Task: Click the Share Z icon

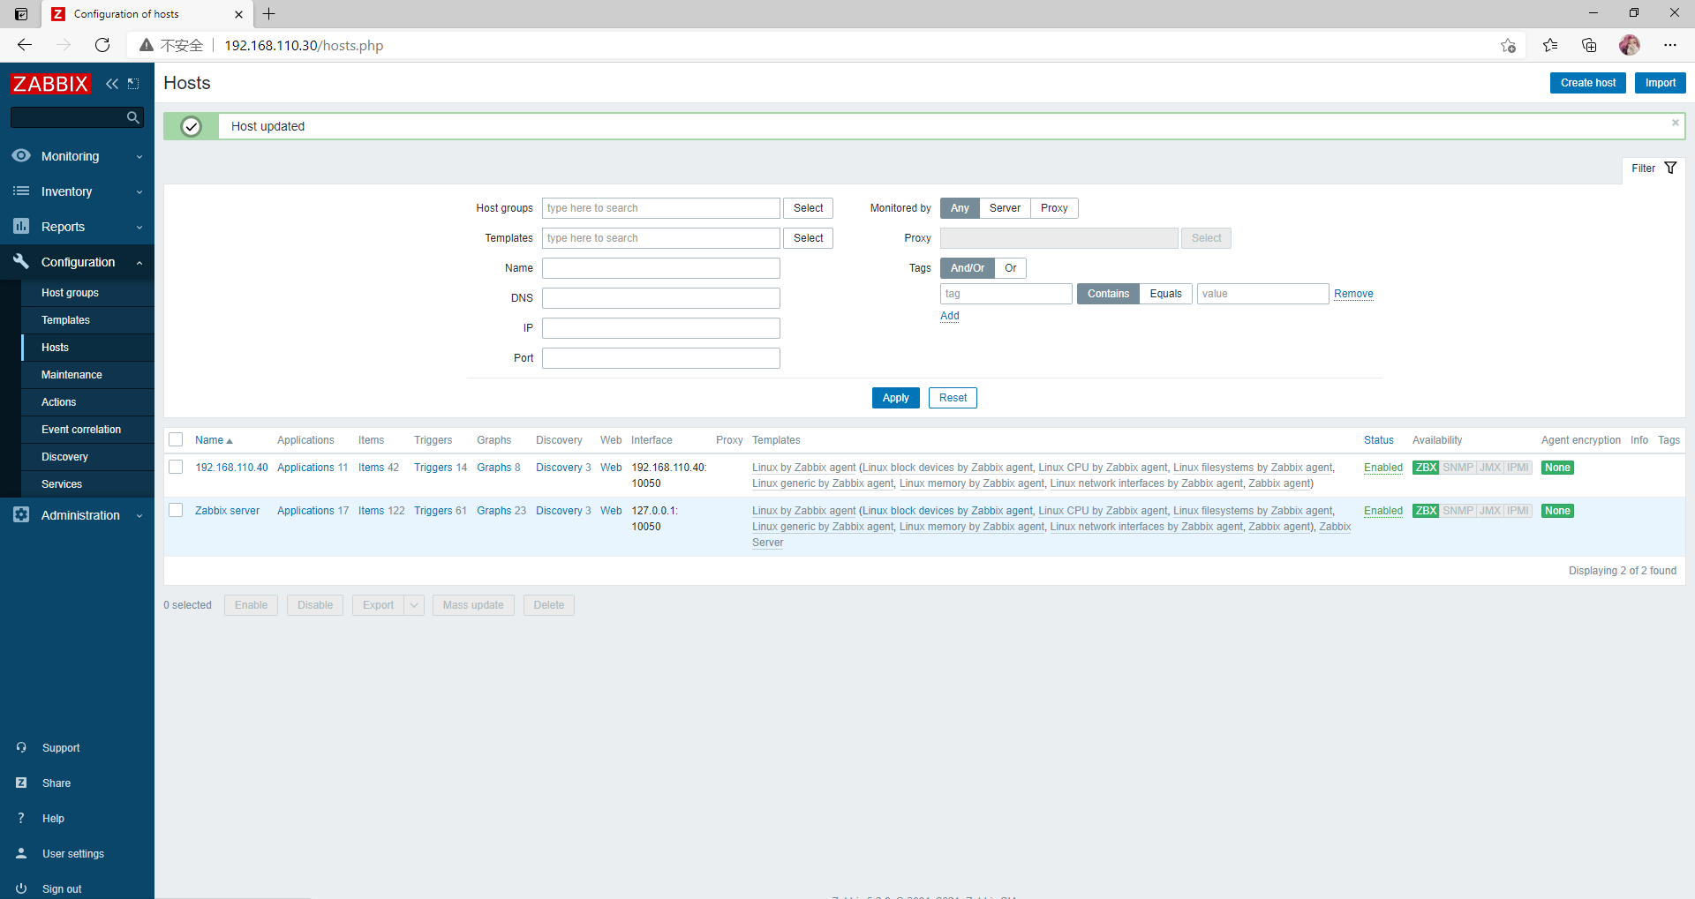Action: click(x=21, y=783)
